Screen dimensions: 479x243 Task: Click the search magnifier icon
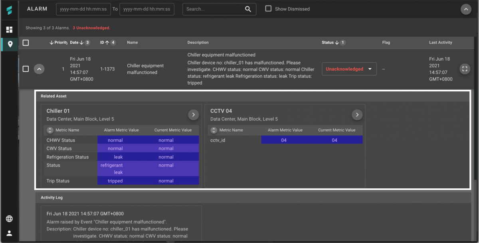[x=248, y=9]
